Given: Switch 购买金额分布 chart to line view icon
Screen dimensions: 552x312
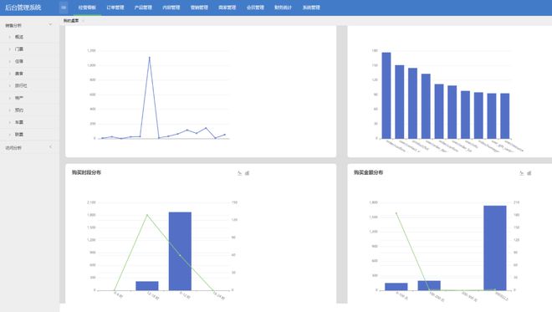Looking at the screenshot, I should coord(521,173).
